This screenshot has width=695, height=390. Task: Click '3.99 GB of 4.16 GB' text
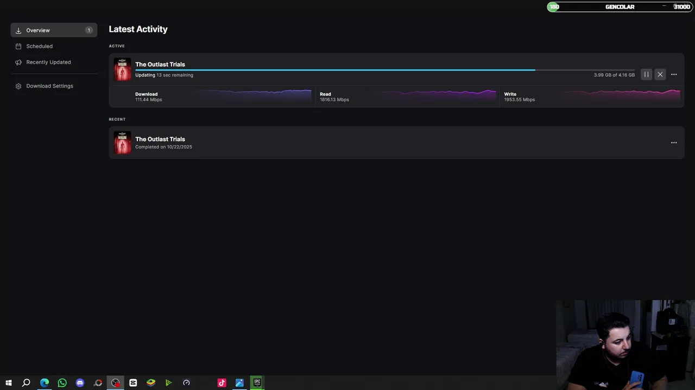coord(614,75)
